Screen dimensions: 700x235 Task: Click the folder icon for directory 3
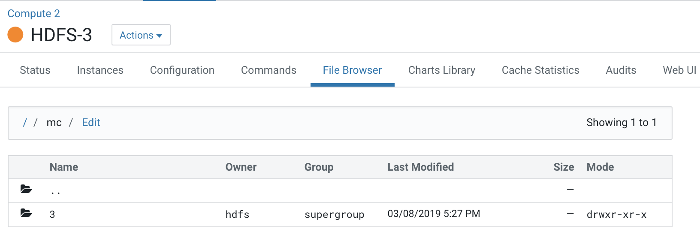click(26, 213)
